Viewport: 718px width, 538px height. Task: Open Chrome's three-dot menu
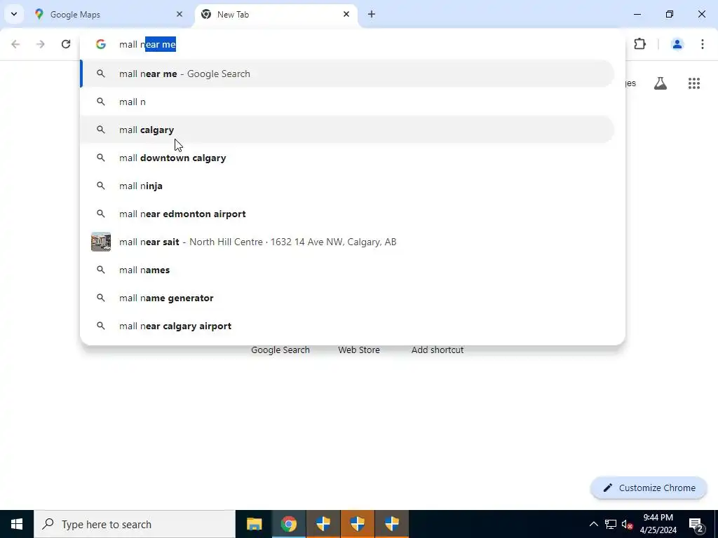tap(703, 44)
